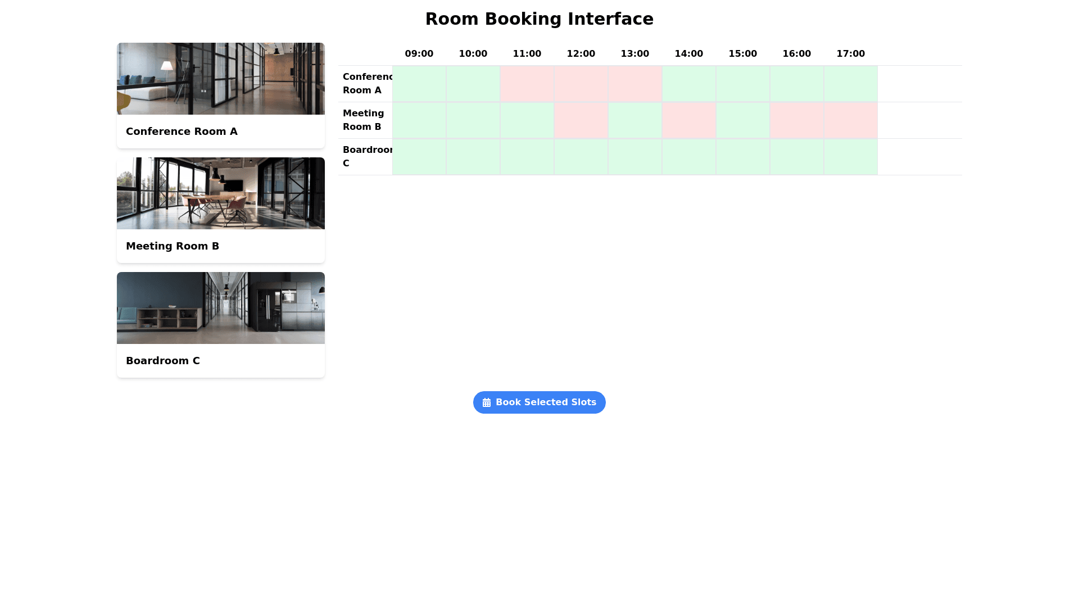Select Conference Room A 16:00 slot
Image resolution: width=1079 pixels, height=607 pixels.
point(797,84)
